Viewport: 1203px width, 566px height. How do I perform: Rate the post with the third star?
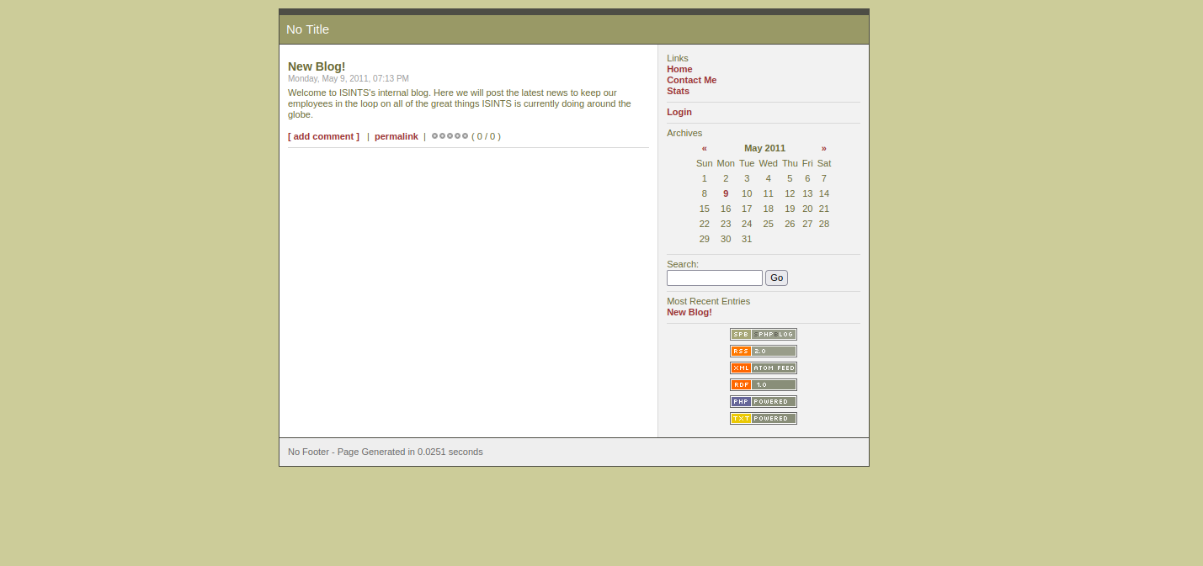pos(450,135)
